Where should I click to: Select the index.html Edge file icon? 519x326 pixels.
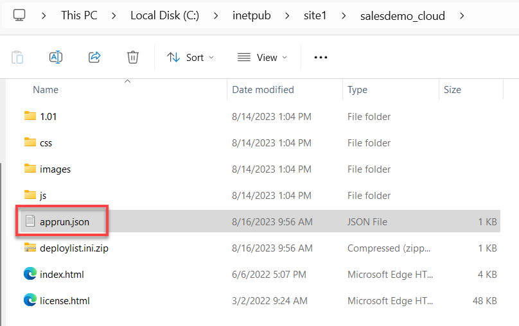click(30, 274)
